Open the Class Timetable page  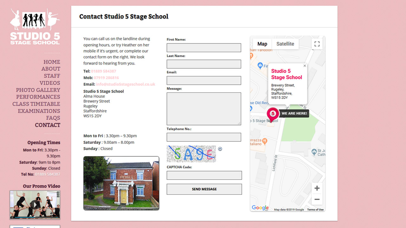click(36, 104)
